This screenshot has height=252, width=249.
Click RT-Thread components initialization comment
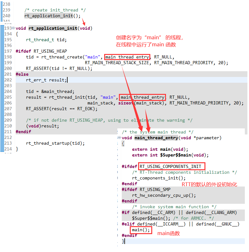point(185,172)
